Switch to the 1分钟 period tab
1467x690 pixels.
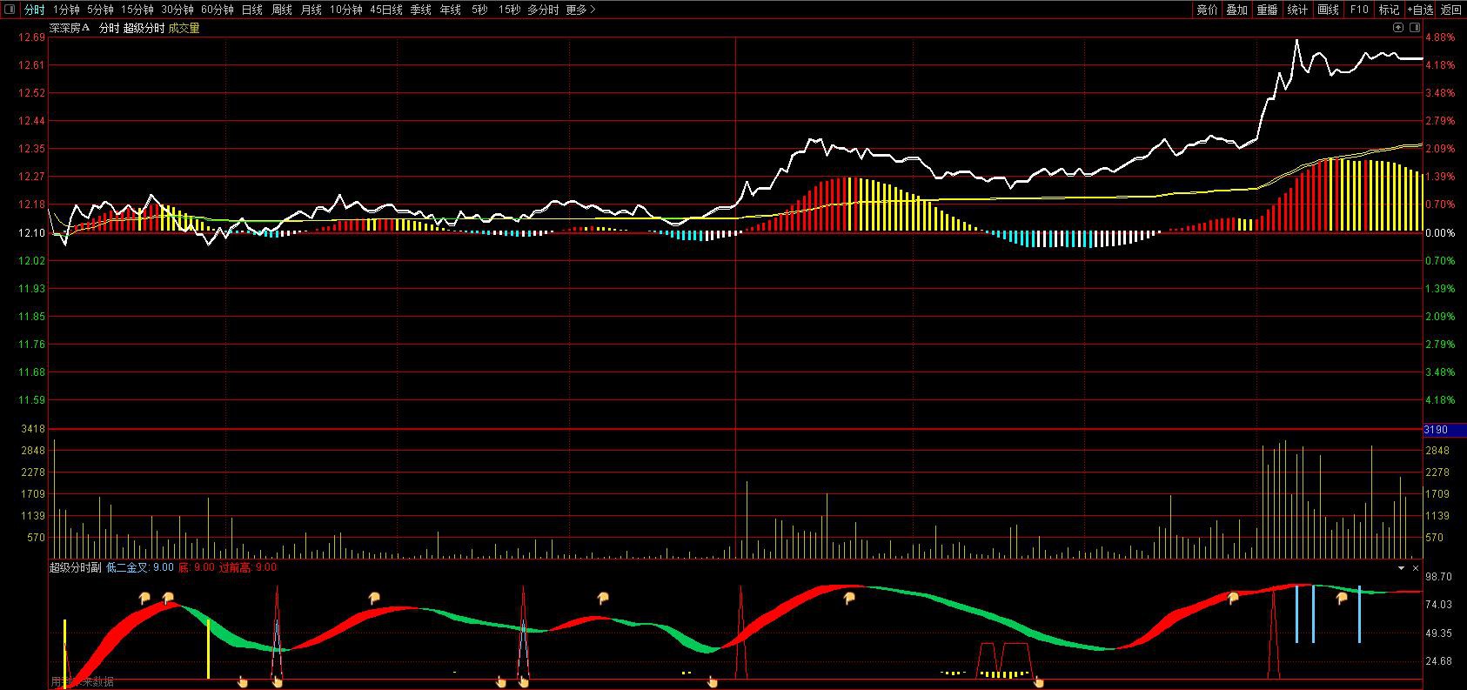point(66,10)
